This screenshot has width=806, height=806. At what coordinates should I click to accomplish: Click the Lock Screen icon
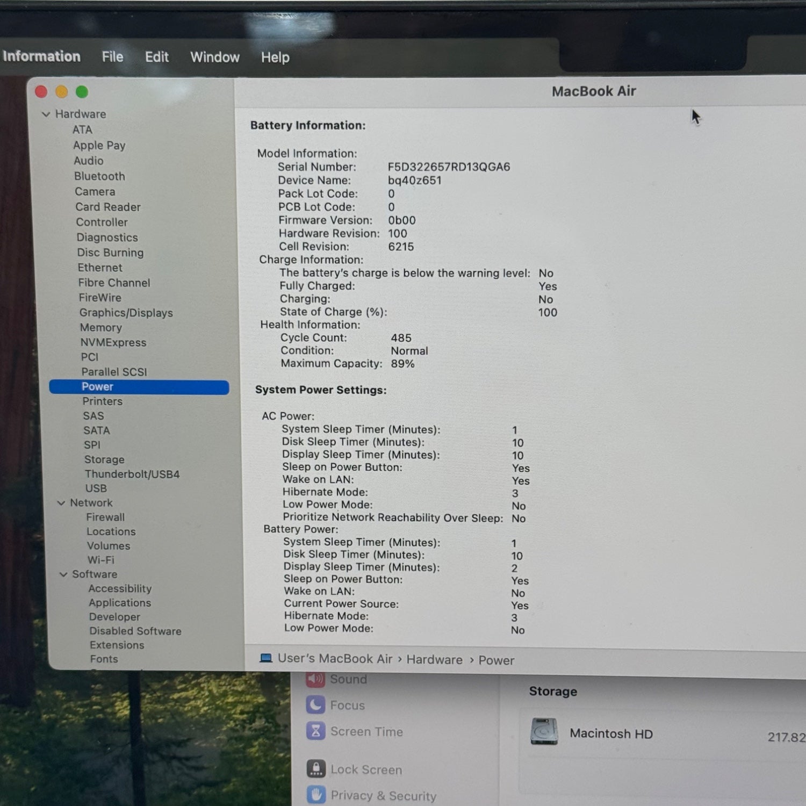(316, 769)
